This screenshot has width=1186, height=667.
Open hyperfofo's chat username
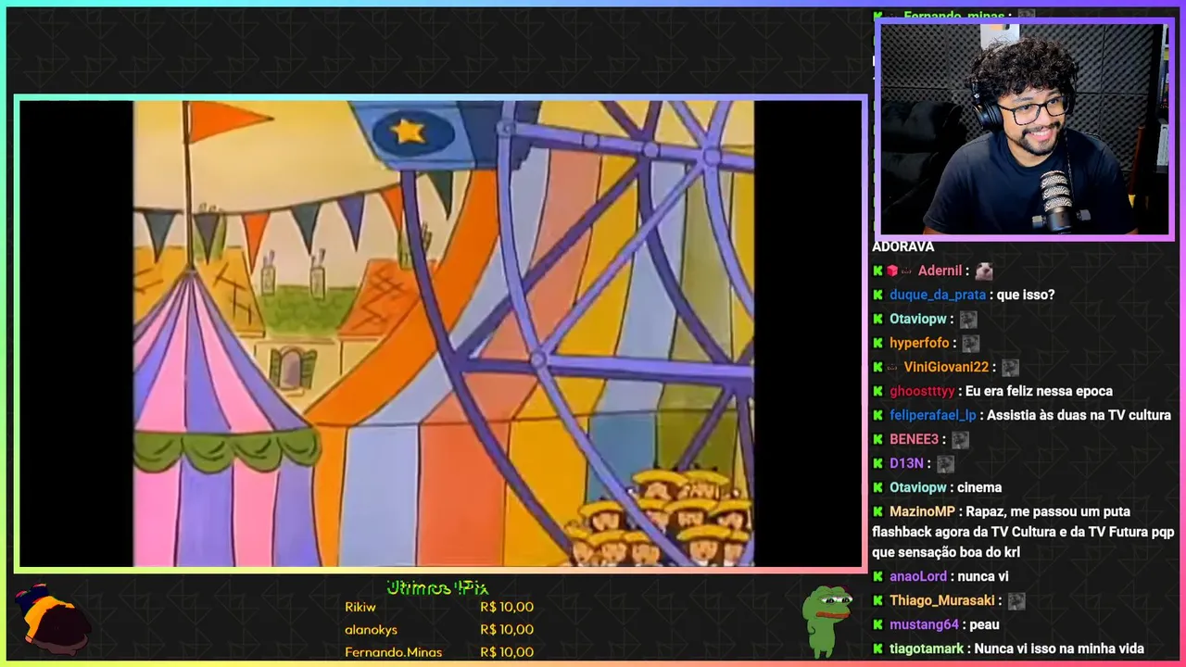click(919, 343)
